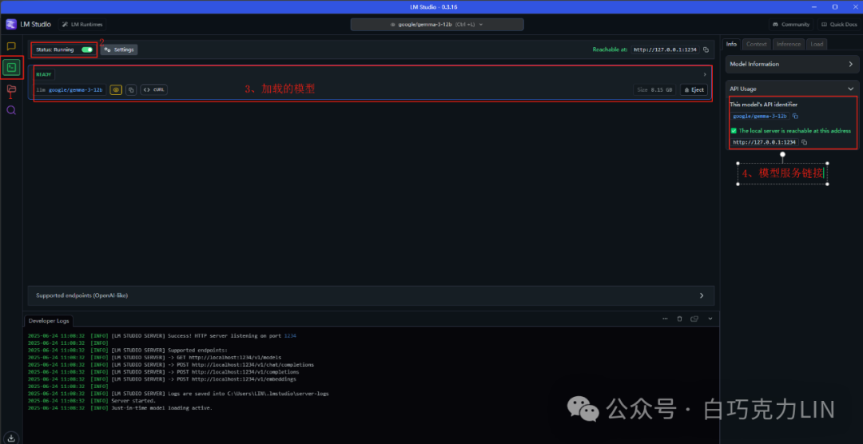Viewport: 863px width, 444px height.
Task: Clear the Developer Logs with trash icon
Action: [x=680, y=319]
